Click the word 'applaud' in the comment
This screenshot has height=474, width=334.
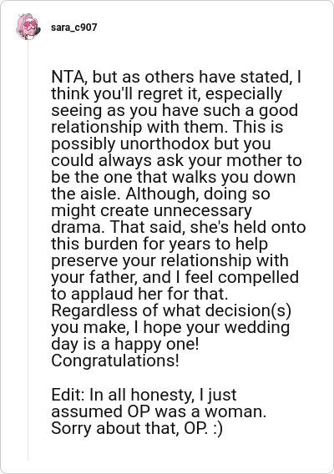[x=103, y=294]
